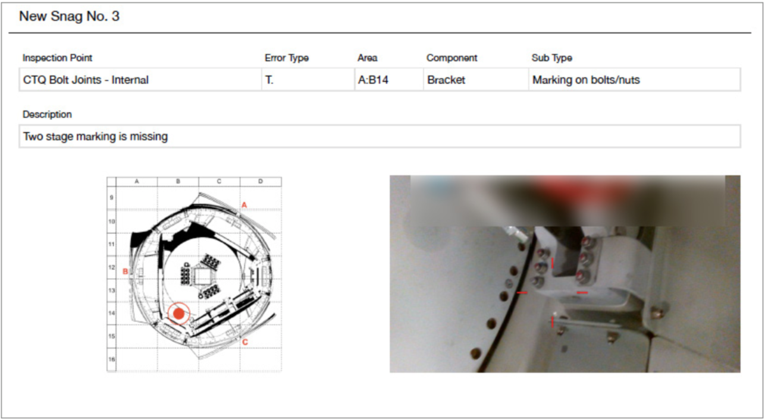Click the 'Sub Type' column label

tap(551, 58)
